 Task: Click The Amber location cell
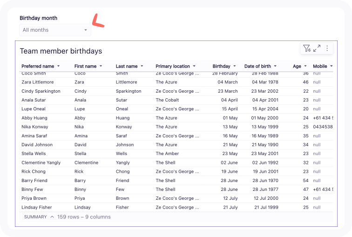(167, 154)
